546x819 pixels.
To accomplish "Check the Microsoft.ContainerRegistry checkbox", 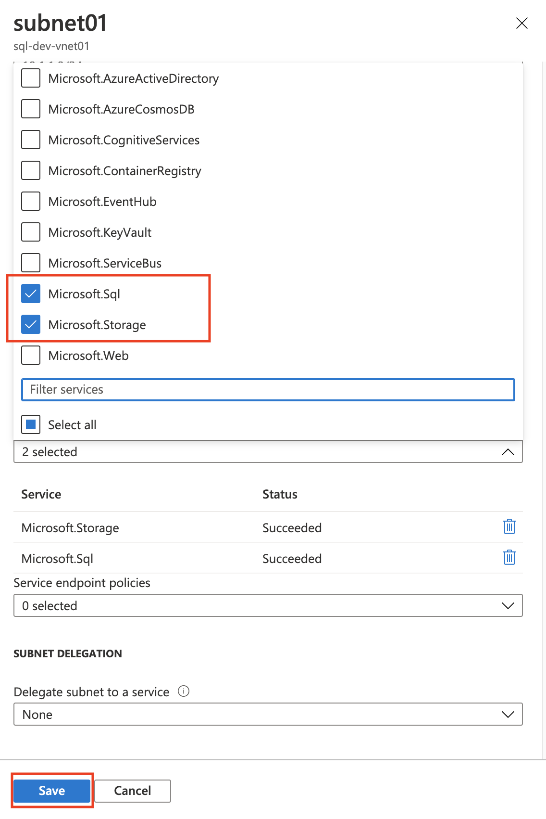I will (x=31, y=171).
